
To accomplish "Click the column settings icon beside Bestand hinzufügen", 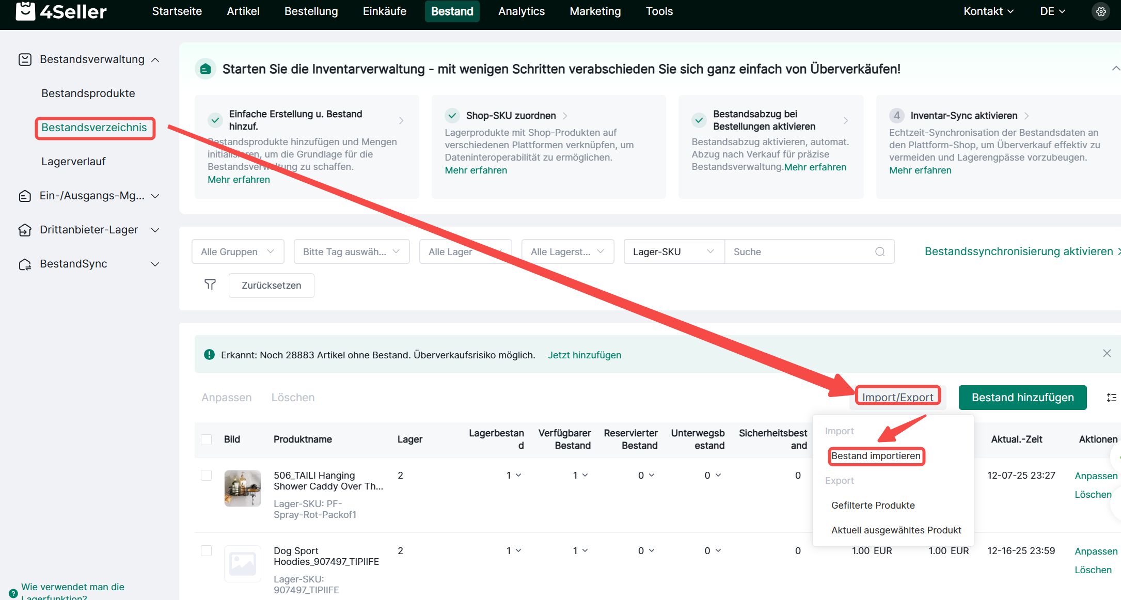I will coord(1111,398).
